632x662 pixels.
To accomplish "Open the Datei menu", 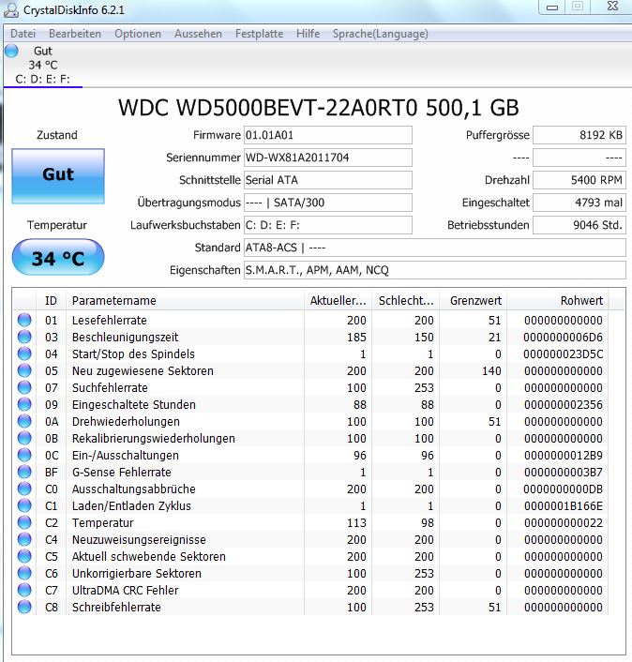I will pos(23,34).
